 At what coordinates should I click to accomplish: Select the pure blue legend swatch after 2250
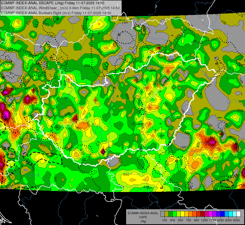tap(223, 214)
